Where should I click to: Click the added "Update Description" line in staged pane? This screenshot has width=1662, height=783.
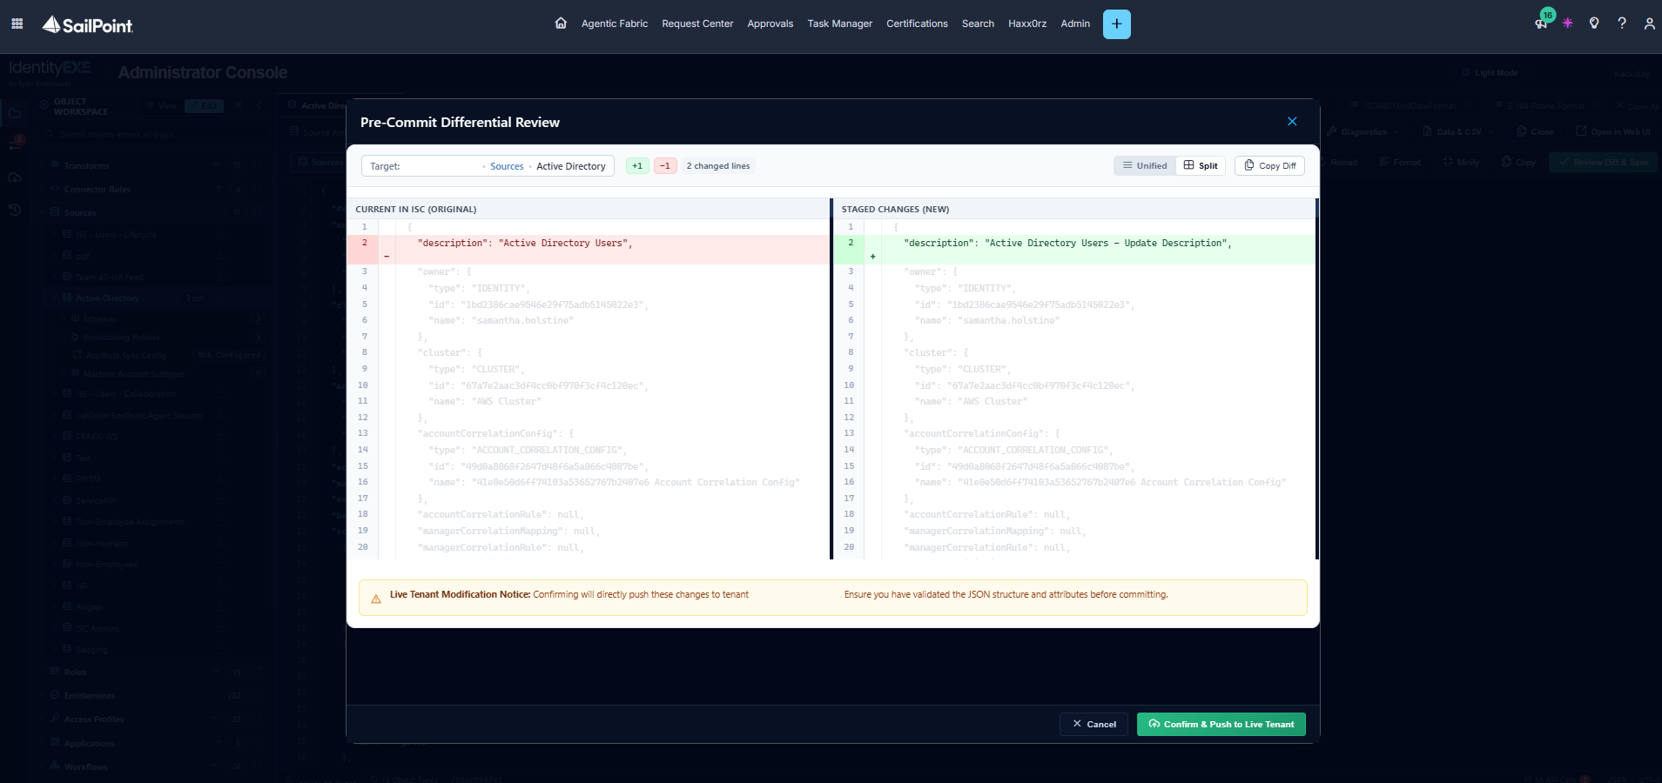click(x=1074, y=249)
